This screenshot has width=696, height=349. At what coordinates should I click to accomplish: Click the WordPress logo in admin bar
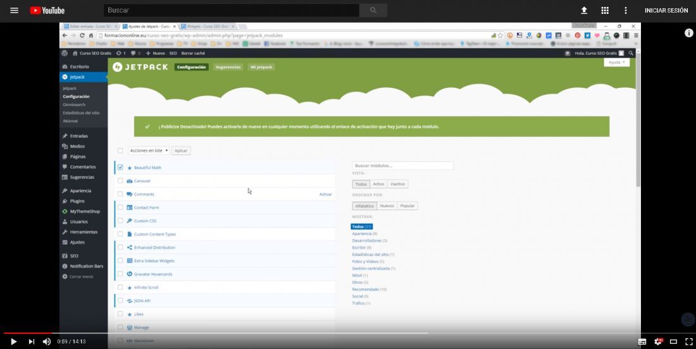click(65, 53)
